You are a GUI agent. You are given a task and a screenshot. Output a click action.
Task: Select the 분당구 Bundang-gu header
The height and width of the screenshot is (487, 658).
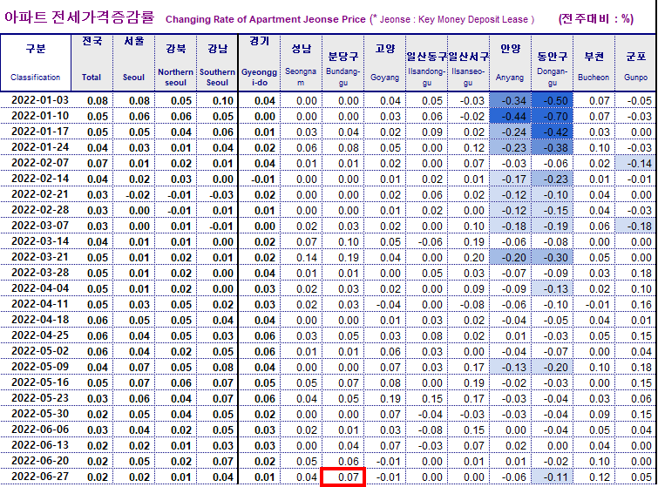click(x=343, y=63)
